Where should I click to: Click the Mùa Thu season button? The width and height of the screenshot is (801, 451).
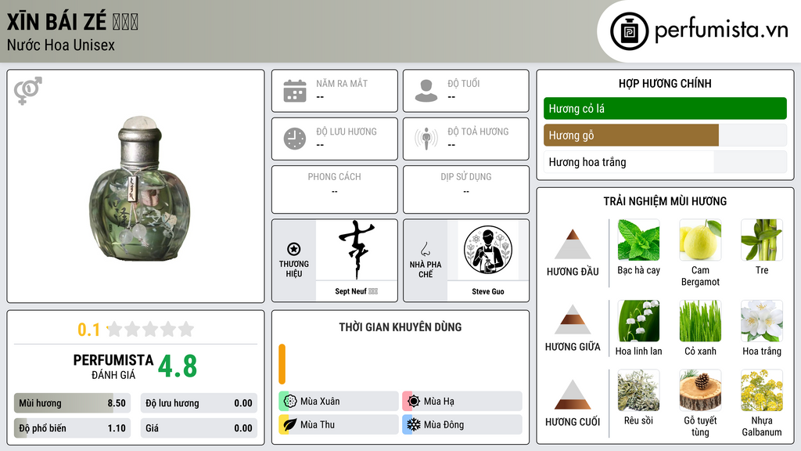click(x=339, y=424)
